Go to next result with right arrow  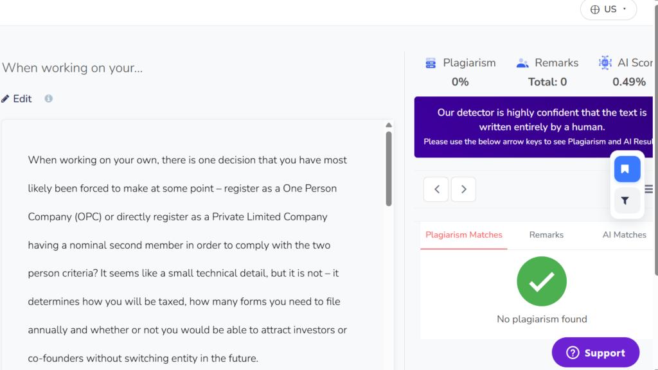click(463, 189)
